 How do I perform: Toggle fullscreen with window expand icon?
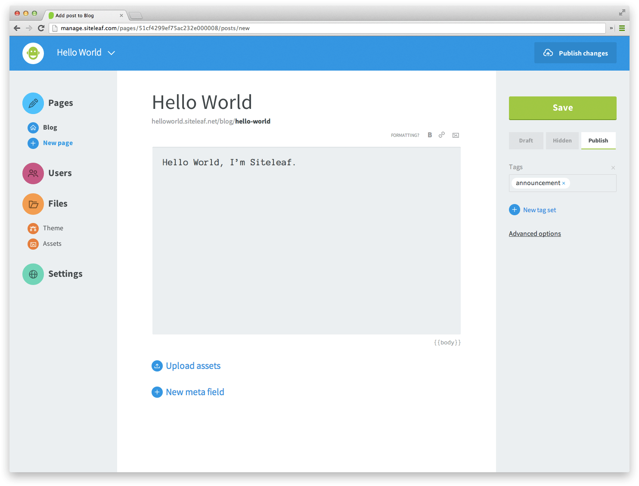[622, 13]
